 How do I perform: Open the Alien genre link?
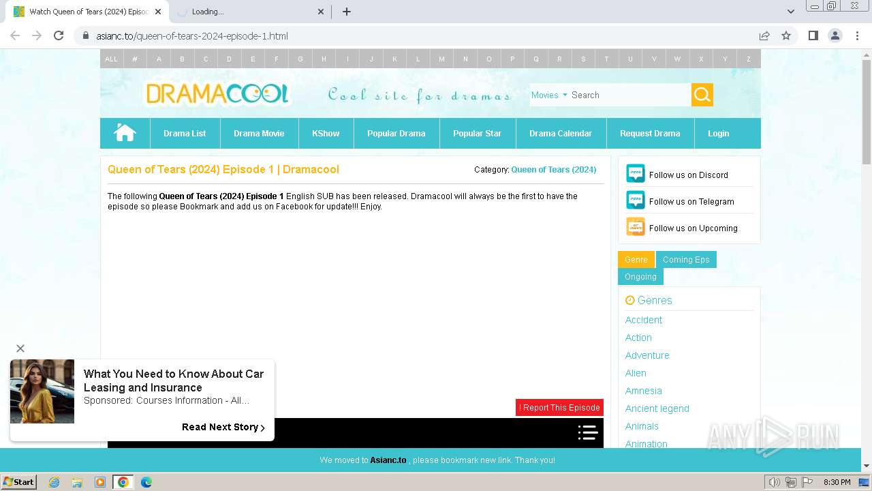tap(636, 373)
